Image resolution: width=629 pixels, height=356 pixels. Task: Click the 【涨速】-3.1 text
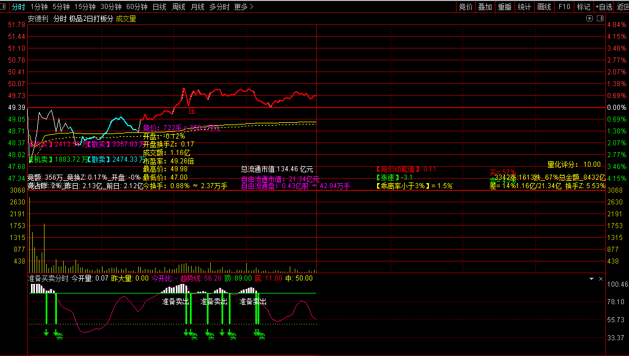click(x=394, y=177)
